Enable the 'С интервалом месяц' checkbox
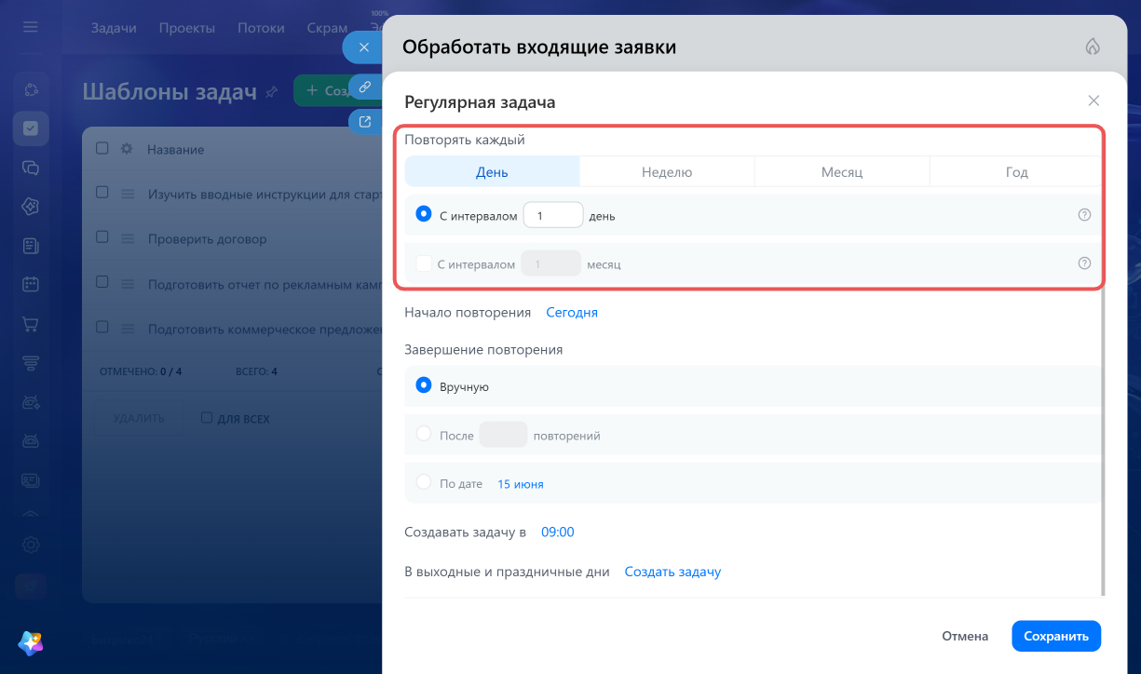 click(x=424, y=263)
